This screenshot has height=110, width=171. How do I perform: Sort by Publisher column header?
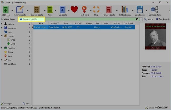(x=116, y=23)
